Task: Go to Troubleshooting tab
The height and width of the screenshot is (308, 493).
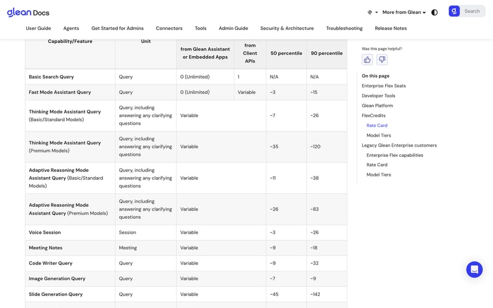Action: coord(345,28)
